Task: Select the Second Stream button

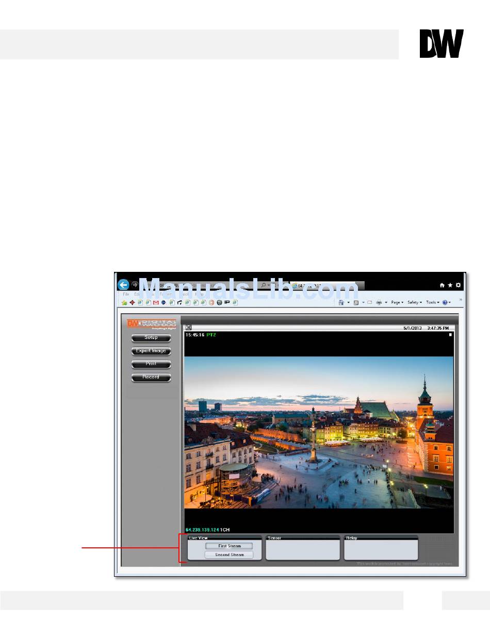Action: click(230, 555)
